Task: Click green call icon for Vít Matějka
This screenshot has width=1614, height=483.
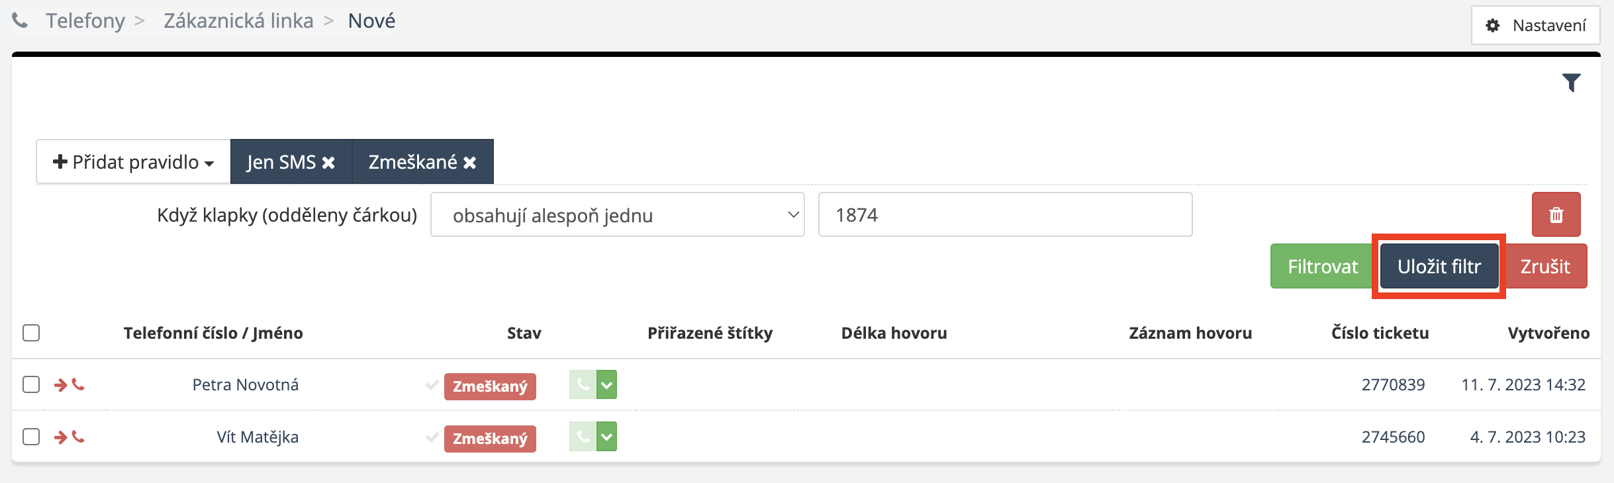Action: click(x=583, y=437)
